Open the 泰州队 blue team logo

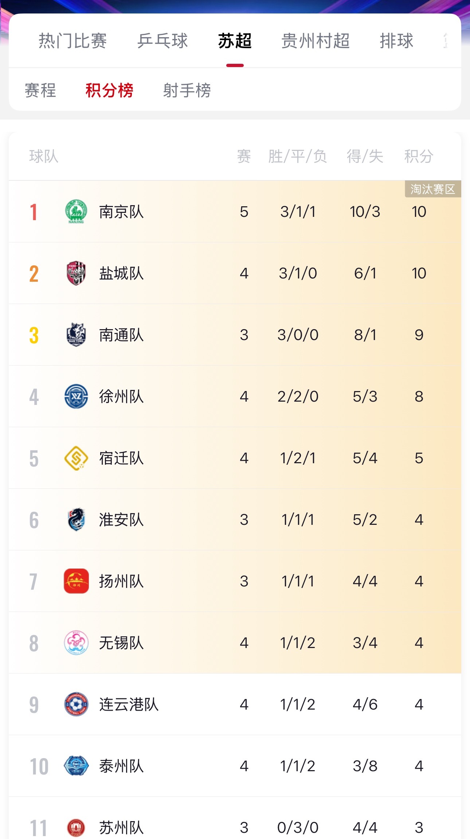(x=76, y=766)
